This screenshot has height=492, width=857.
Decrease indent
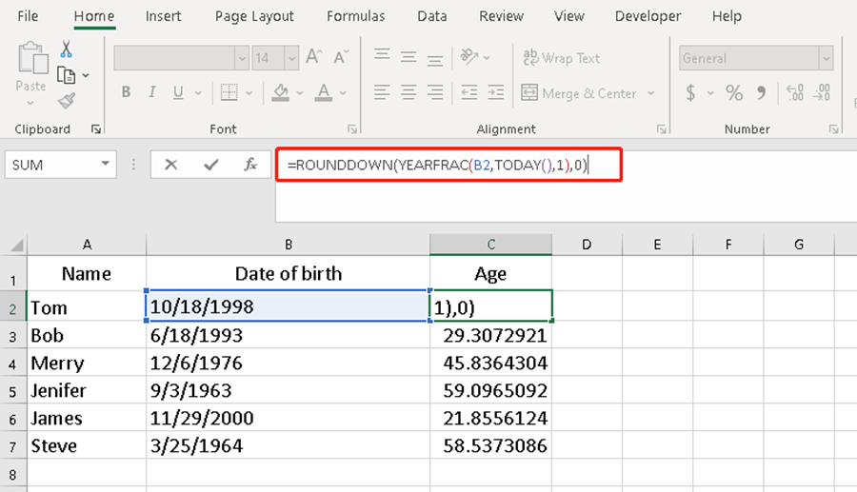coord(468,92)
